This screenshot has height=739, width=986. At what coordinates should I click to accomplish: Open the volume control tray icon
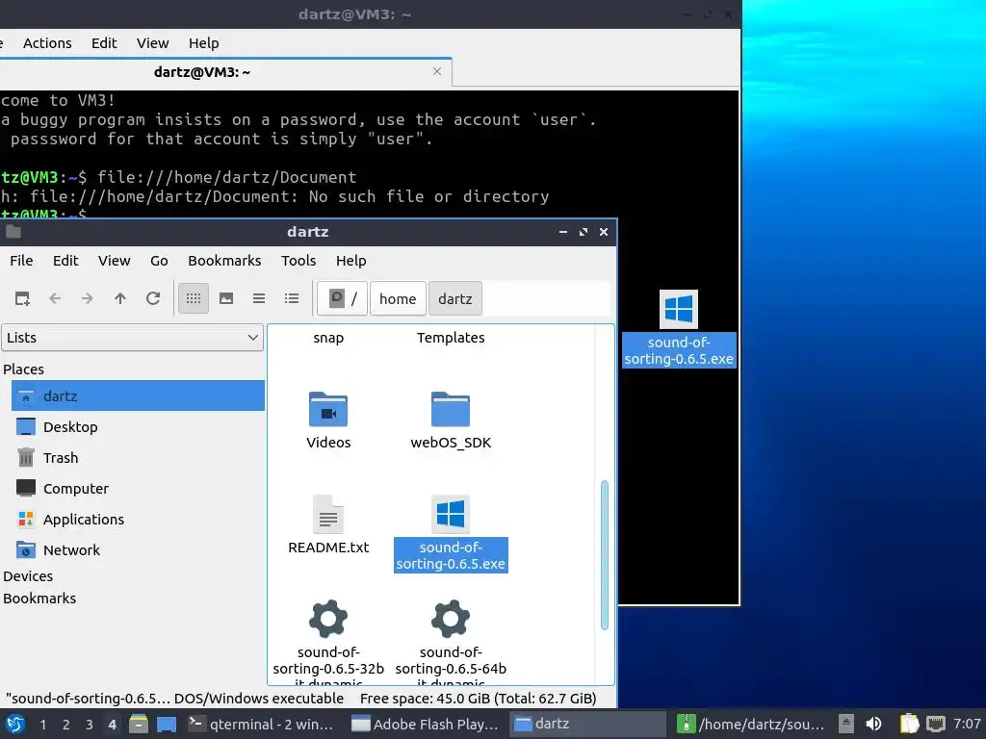click(873, 724)
